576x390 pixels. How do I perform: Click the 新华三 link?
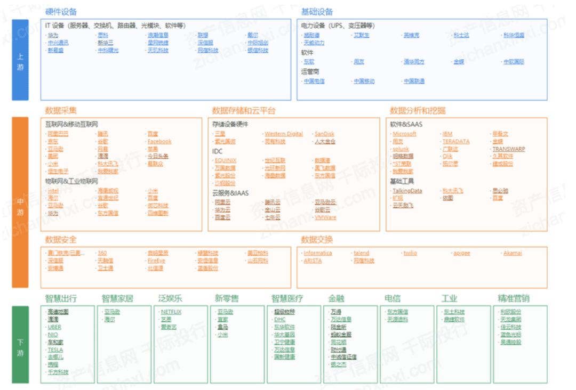pyautogui.click(x=106, y=43)
